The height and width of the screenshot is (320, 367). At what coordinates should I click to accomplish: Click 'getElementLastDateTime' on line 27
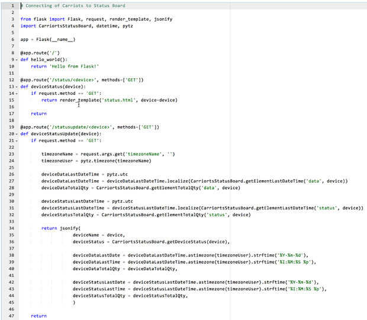(x=274, y=181)
